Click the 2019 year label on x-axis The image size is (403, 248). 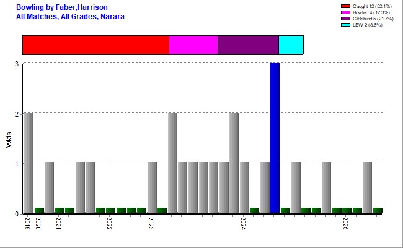(x=28, y=223)
